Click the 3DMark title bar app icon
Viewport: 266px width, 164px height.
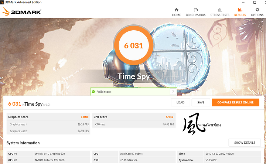point(2,2)
